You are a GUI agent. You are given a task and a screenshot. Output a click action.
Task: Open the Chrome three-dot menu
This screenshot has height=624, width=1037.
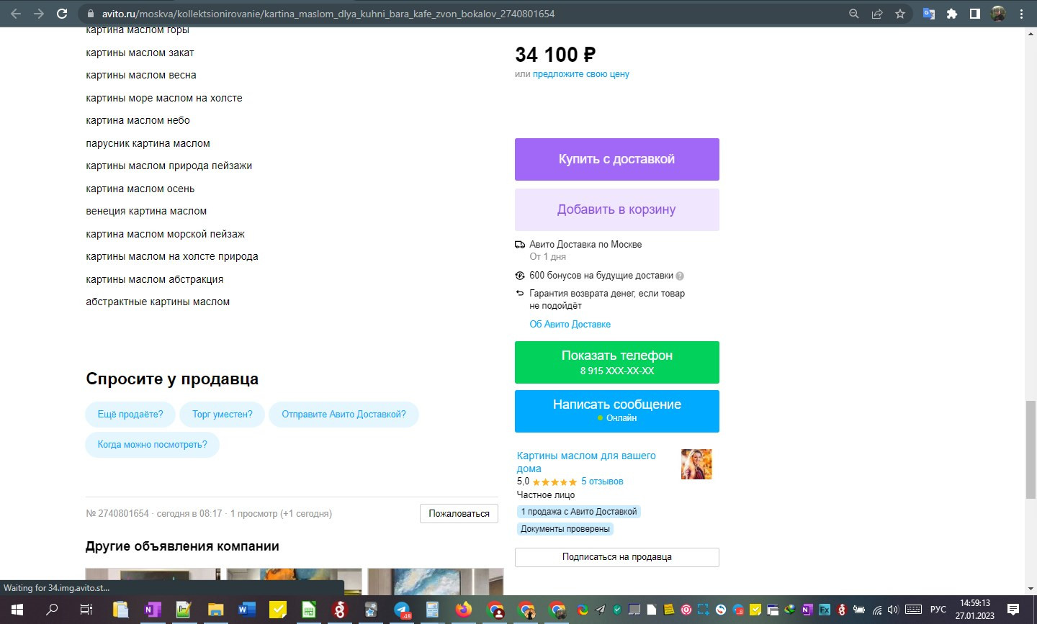[x=1021, y=14]
